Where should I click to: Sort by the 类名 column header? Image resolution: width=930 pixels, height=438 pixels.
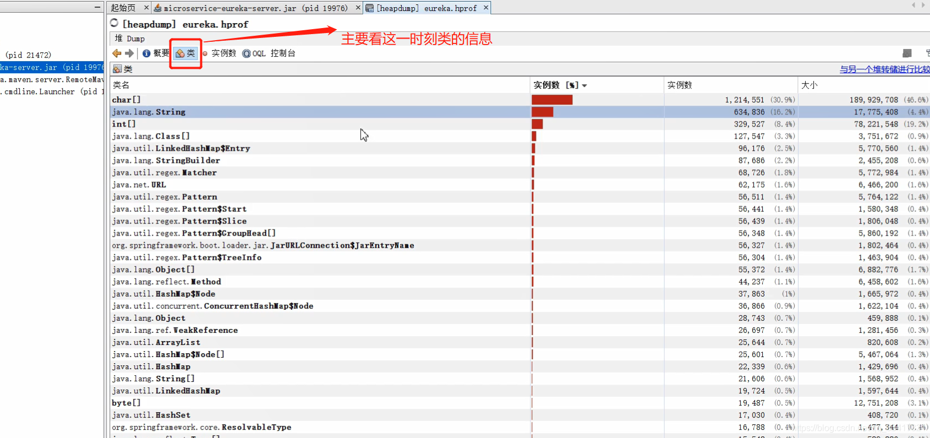320,85
